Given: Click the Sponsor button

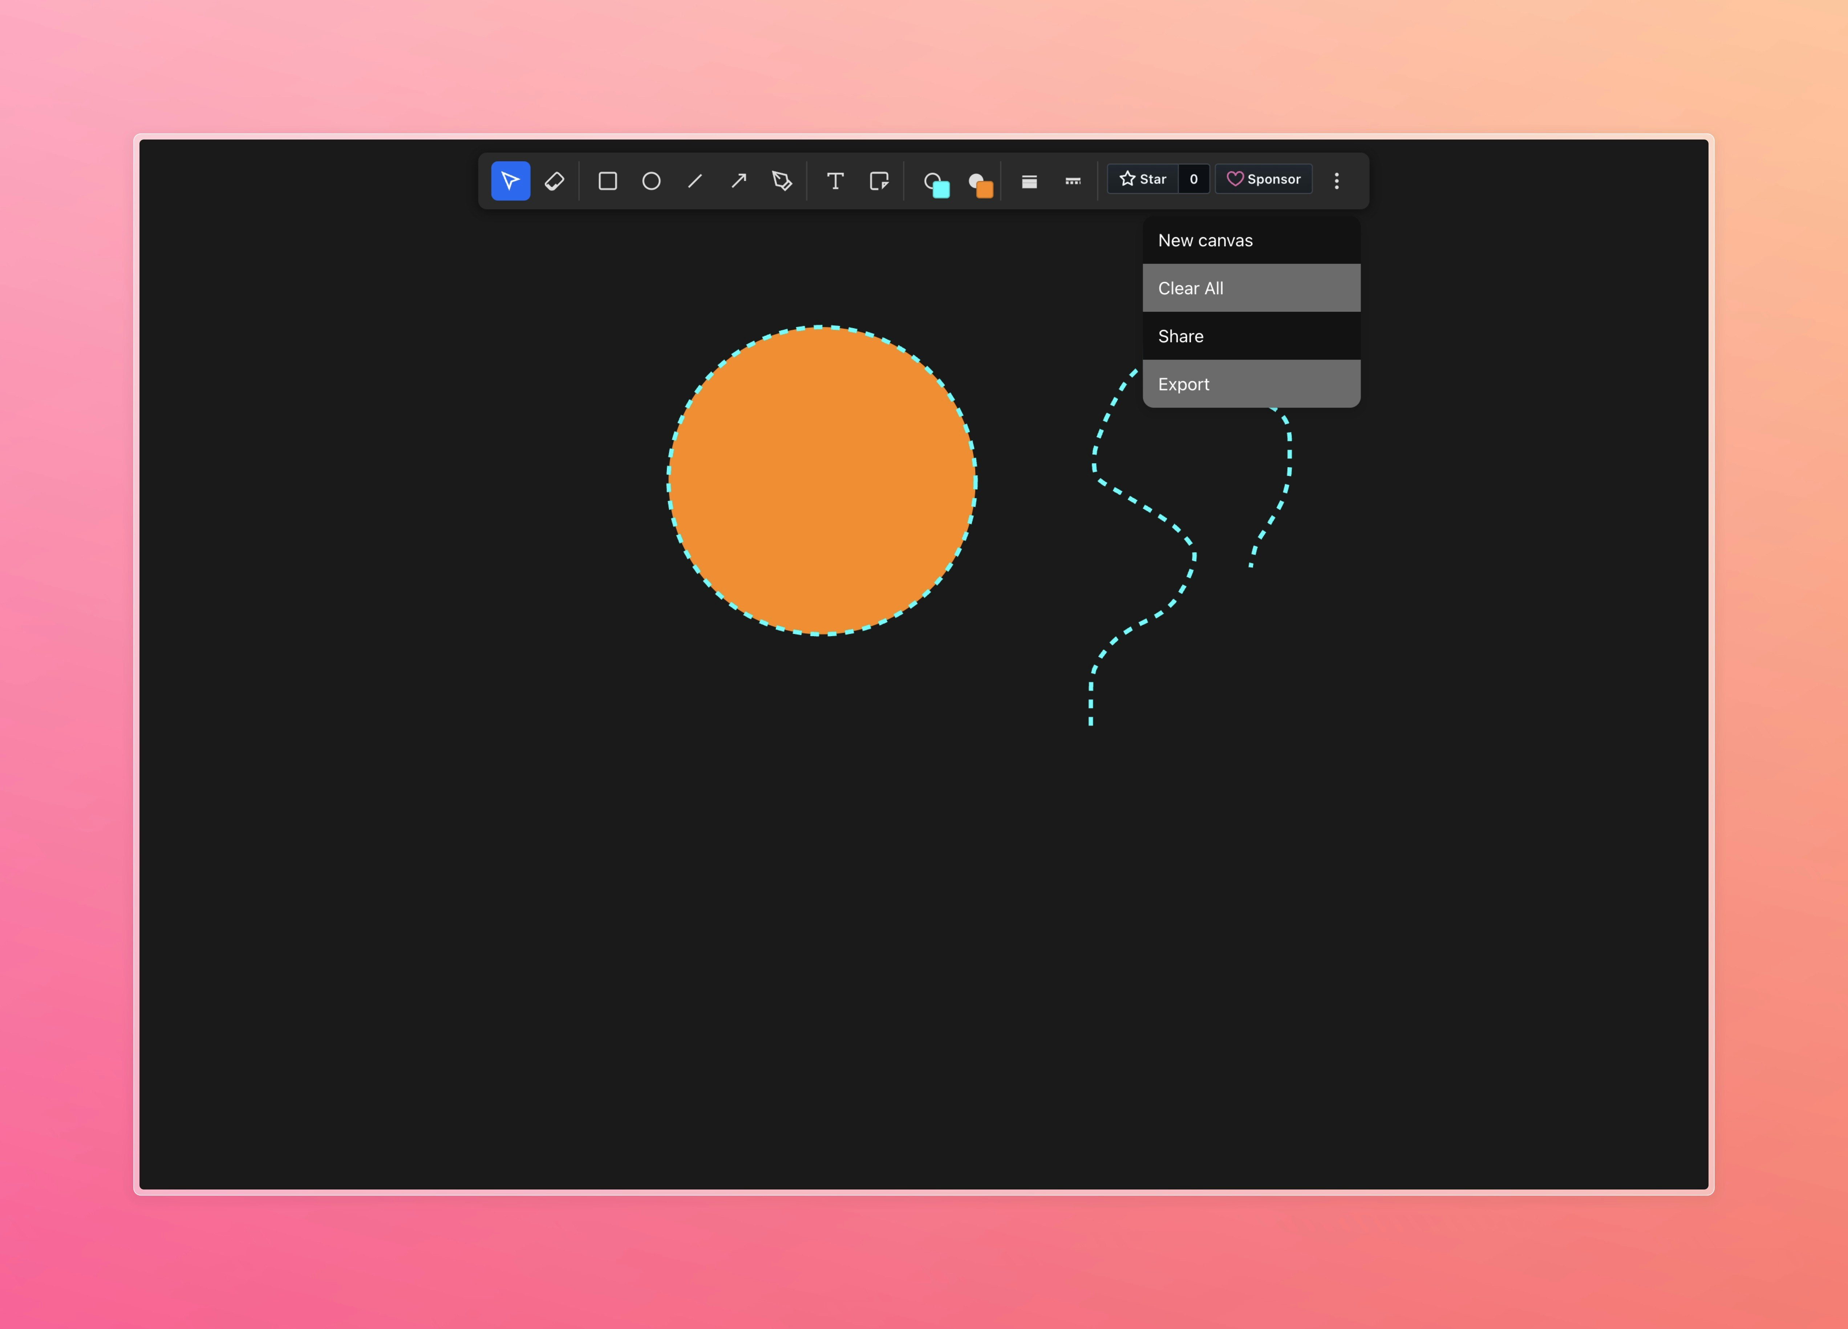Looking at the screenshot, I should click(1264, 179).
